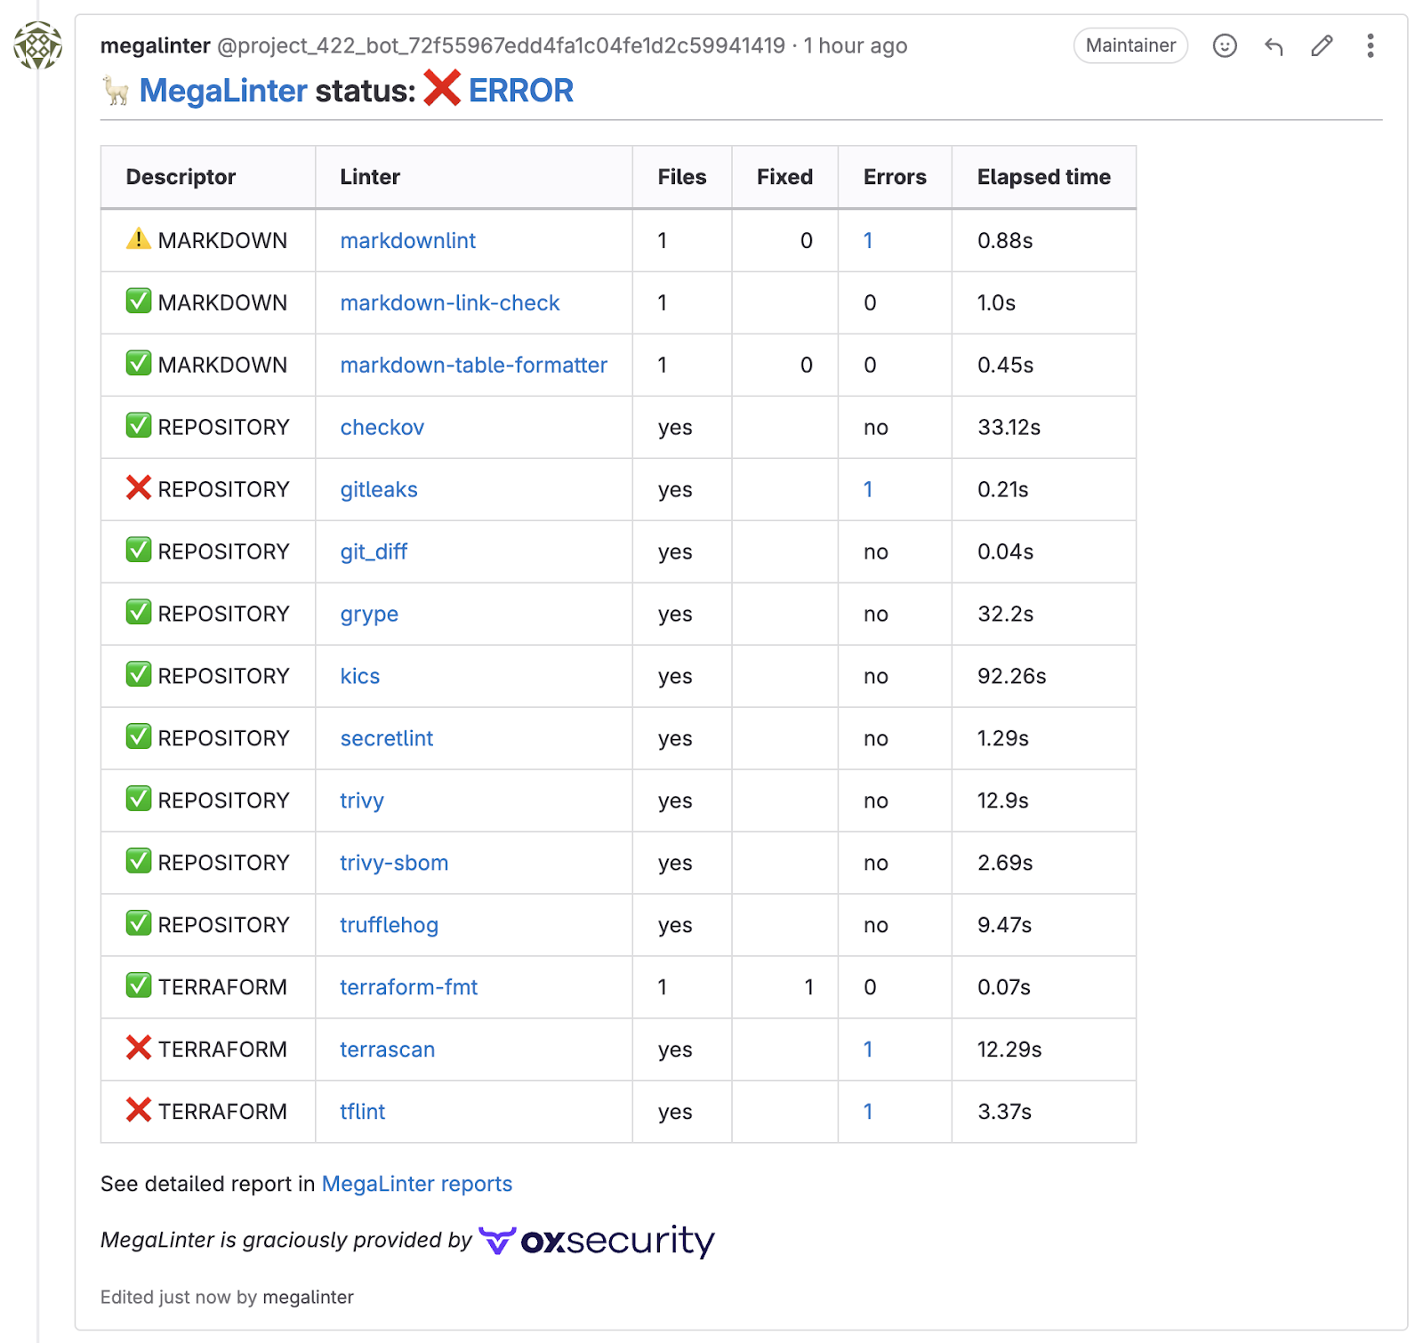The width and height of the screenshot is (1423, 1343).
Task: Open the tflint linter link
Action: [362, 1112]
